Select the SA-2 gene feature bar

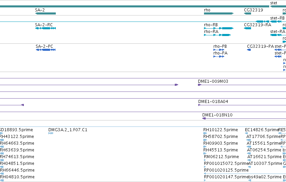(45, 13)
